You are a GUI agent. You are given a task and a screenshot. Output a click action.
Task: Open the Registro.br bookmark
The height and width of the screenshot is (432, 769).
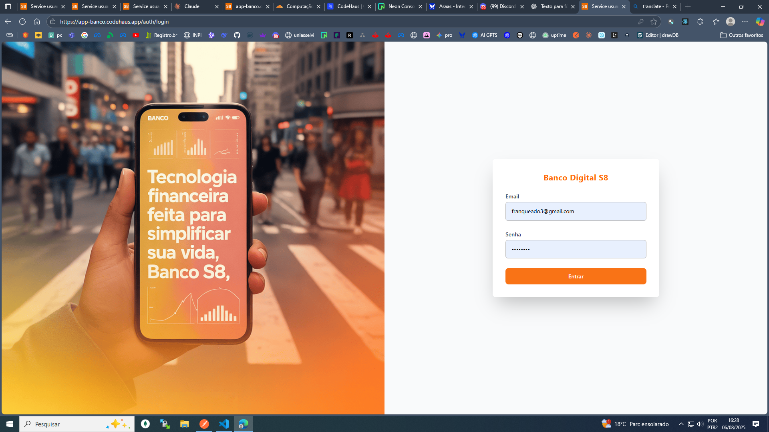tap(161, 35)
